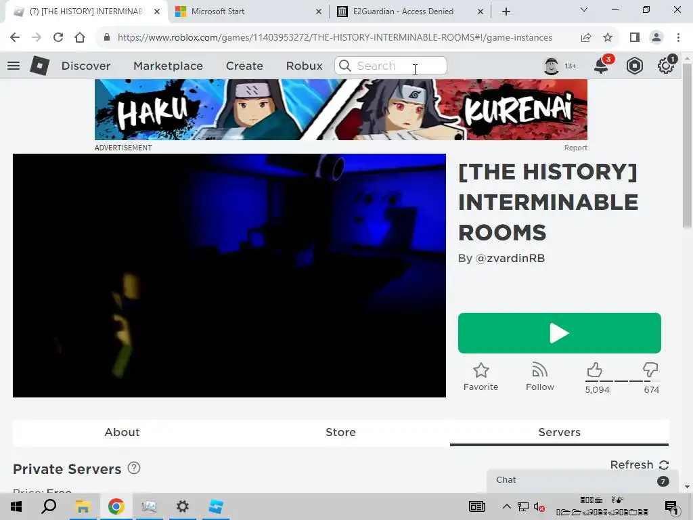Click the Chat unread count badge
The width and height of the screenshot is (693, 520).
point(663,481)
